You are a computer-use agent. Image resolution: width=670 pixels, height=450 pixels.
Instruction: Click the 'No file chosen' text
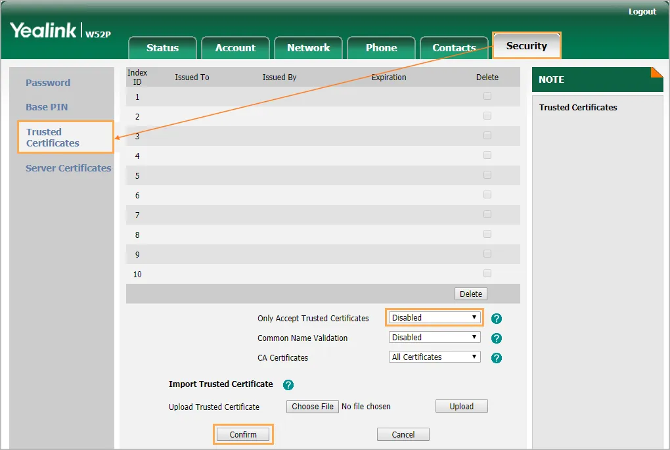[366, 407]
